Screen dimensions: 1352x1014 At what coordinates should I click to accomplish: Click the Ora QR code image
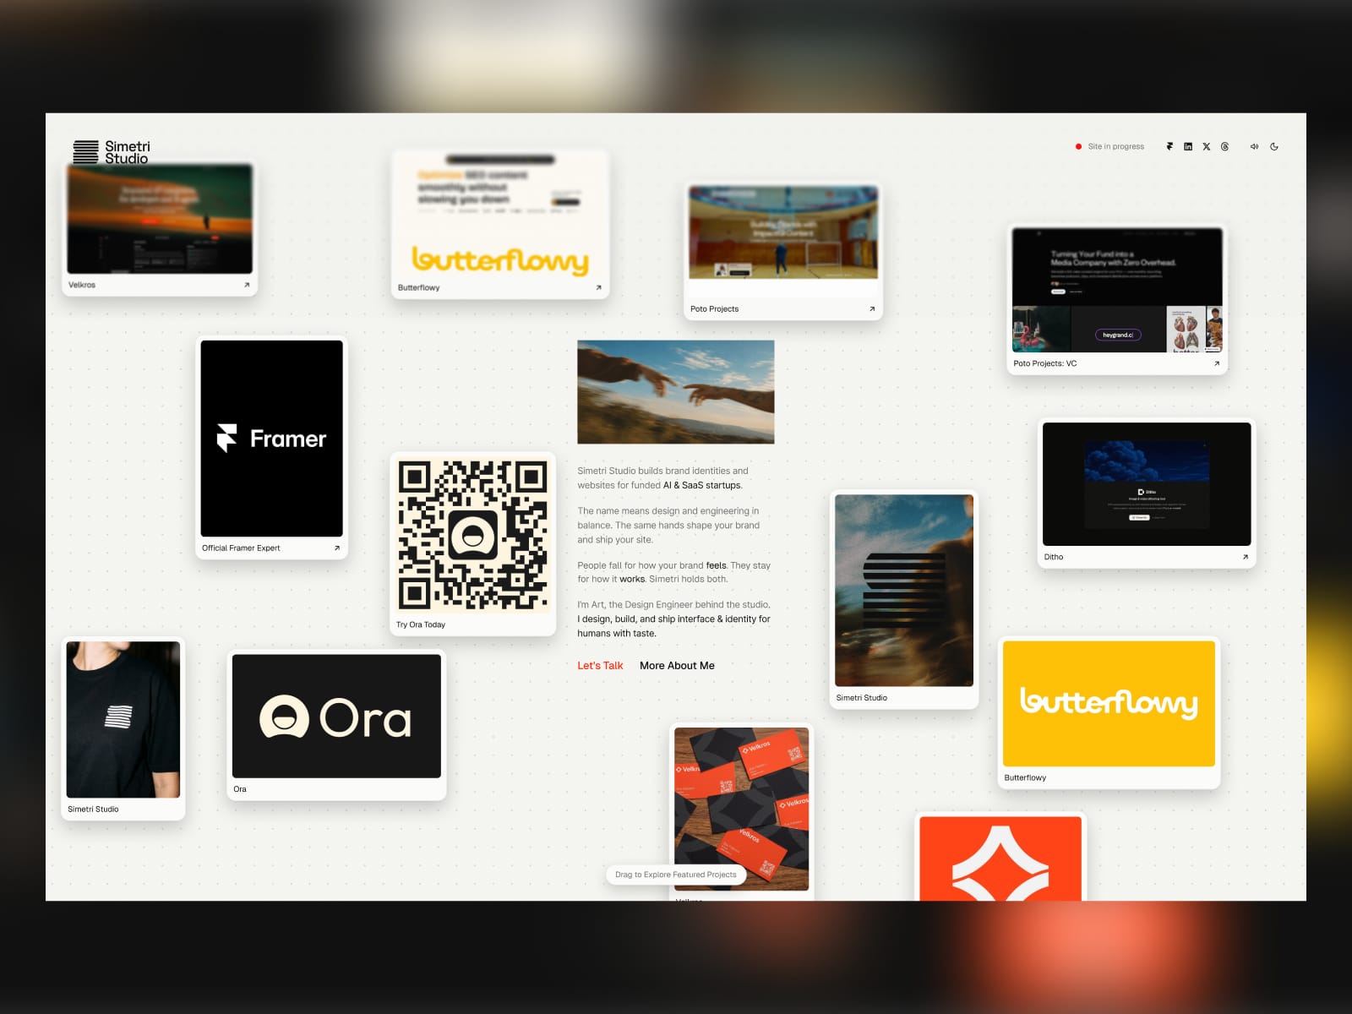(473, 535)
